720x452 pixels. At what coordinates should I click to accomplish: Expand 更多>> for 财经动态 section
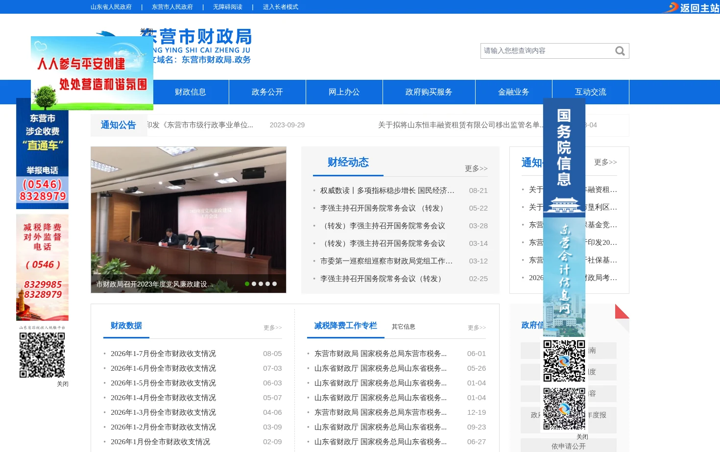pyautogui.click(x=476, y=168)
